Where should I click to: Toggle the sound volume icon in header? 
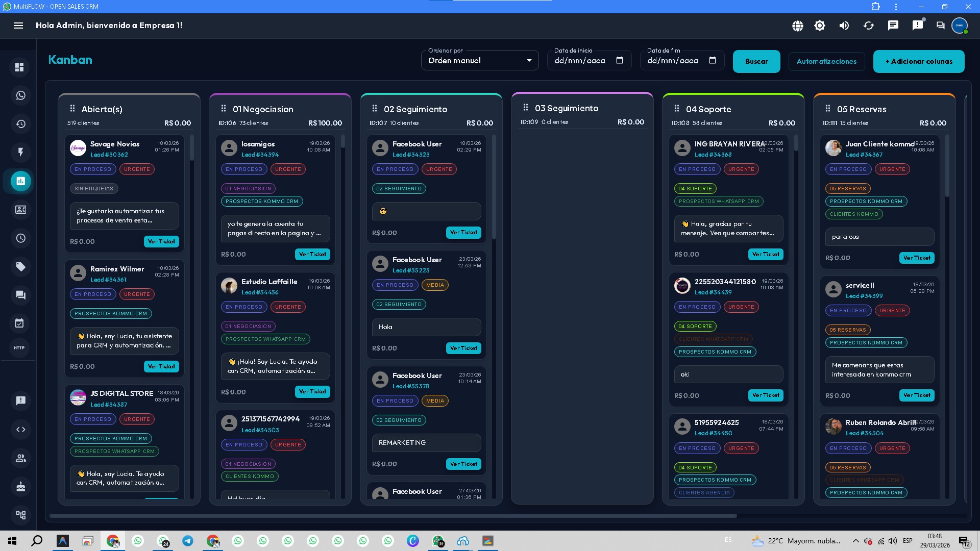844,26
